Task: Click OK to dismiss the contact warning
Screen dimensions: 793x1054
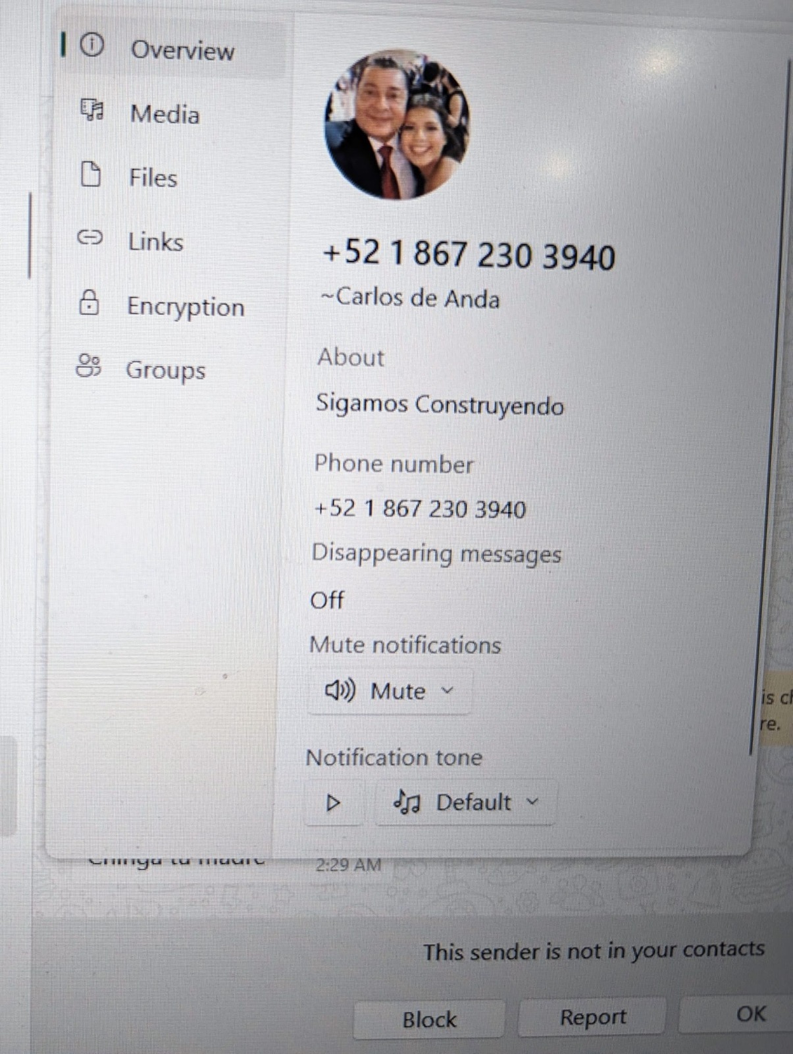Action: pos(750,1014)
